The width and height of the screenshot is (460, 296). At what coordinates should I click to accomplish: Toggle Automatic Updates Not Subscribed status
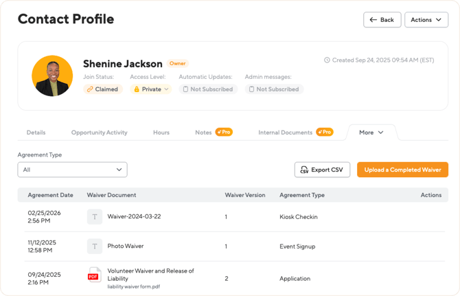click(x=207, y=89)
